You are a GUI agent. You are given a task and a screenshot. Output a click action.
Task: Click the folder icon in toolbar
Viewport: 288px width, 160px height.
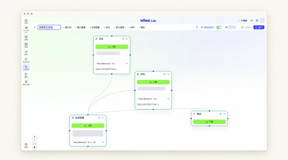pos(226,27)
